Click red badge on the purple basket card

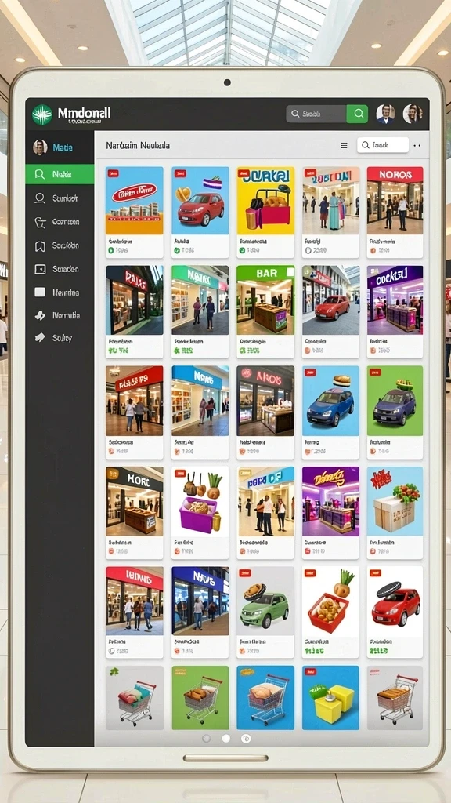coord(179,473)
